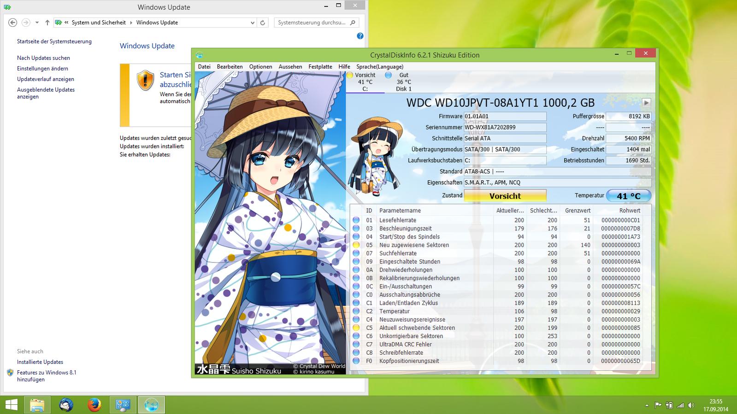
Task: Click the blue status icon for UltraDMA CRC Fehler
Action: pos(356,344)
